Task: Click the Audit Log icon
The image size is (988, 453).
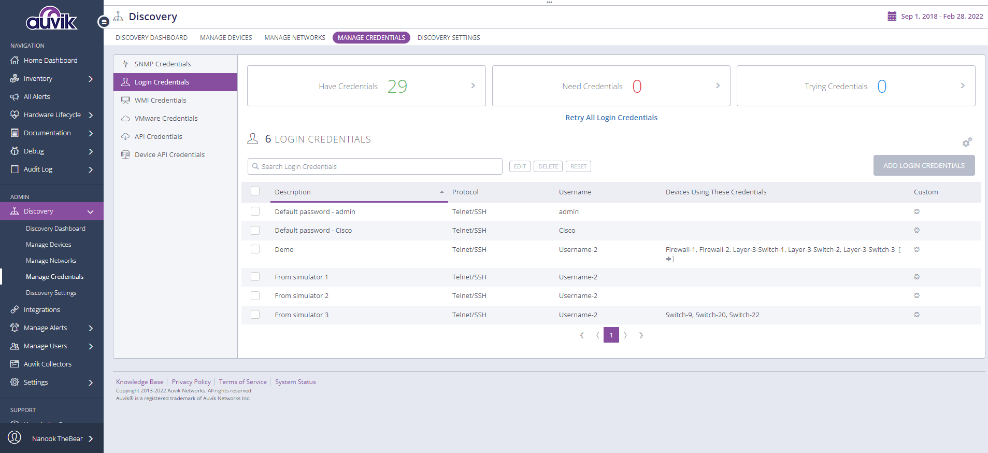Action: coord(15,169)
